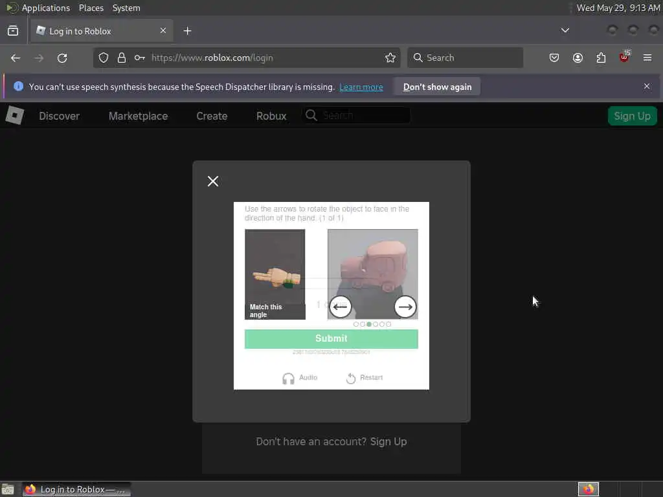
Task: Switch to the Audio challenge
Action: pyautogui.click(x=300, y=378)
